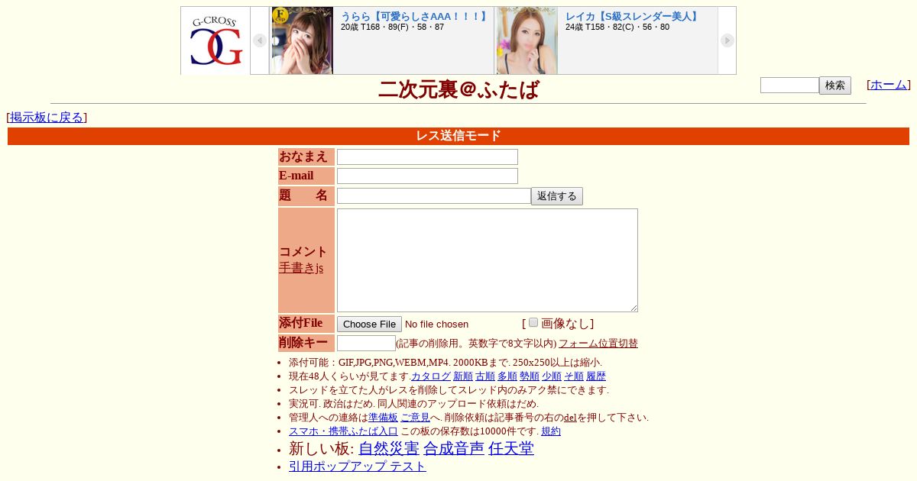Click the 掲示板に戻る link
This screenshot has width=917, height=481.
click(47, 118)
